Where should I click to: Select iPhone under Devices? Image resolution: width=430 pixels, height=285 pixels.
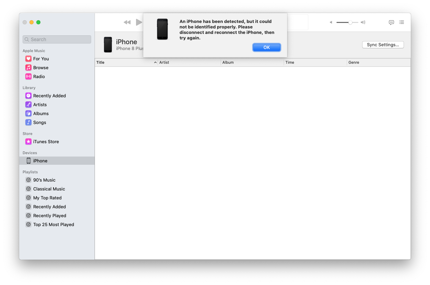[57, 161]
